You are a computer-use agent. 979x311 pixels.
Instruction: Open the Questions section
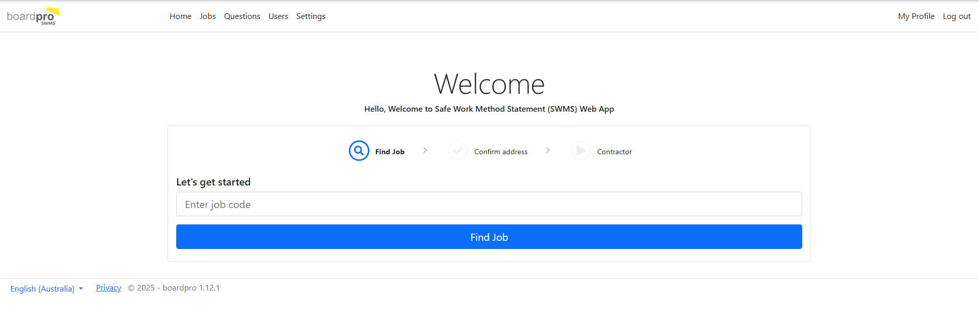(x=242, y=16)
